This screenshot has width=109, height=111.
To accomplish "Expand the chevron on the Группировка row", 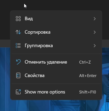I will pyautogui.click(x=95, y=46).
